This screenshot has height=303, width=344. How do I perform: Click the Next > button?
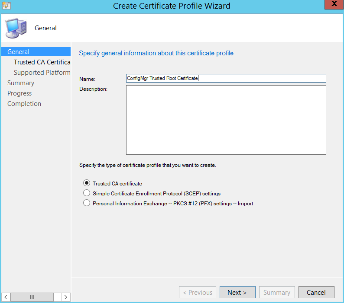[x=237, y=292]
